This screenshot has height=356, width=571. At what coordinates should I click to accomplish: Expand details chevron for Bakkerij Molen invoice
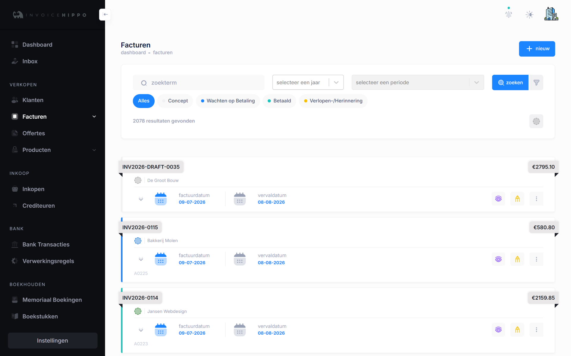pos(141,259)
